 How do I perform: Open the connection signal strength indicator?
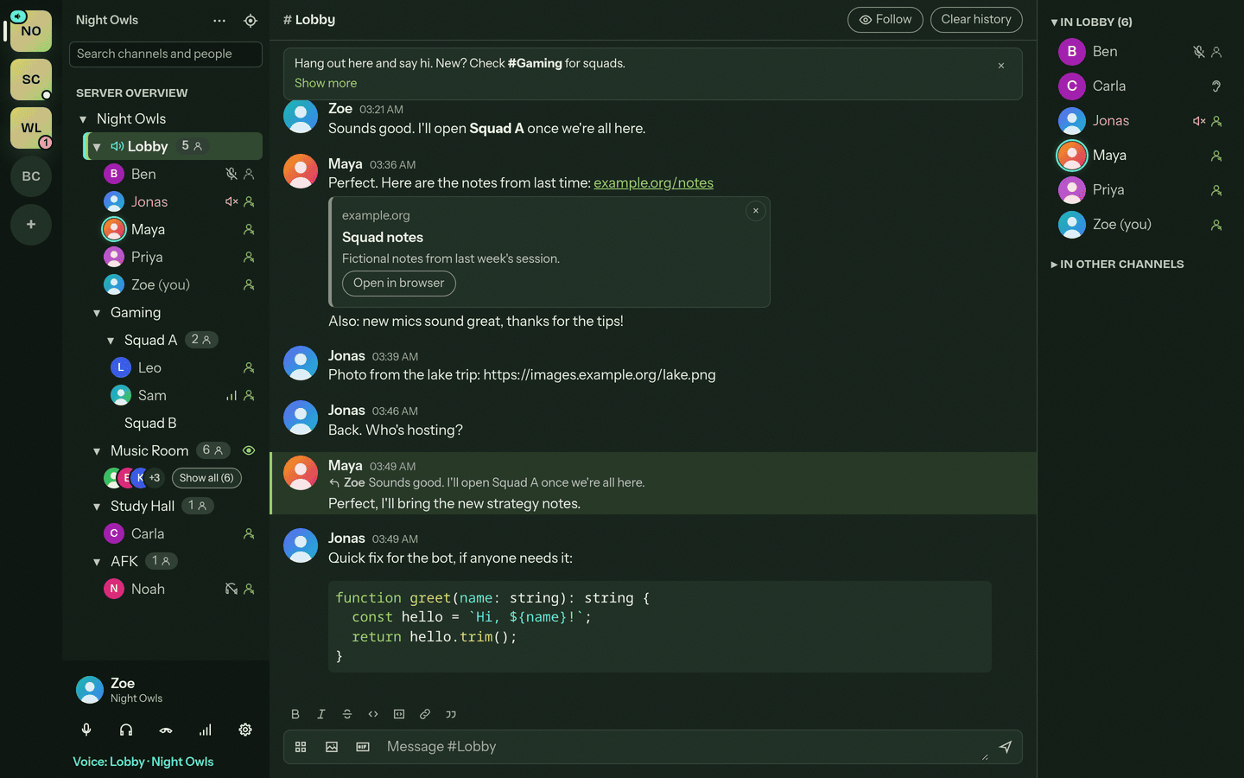pyautogui.click(x=206, y=730)
